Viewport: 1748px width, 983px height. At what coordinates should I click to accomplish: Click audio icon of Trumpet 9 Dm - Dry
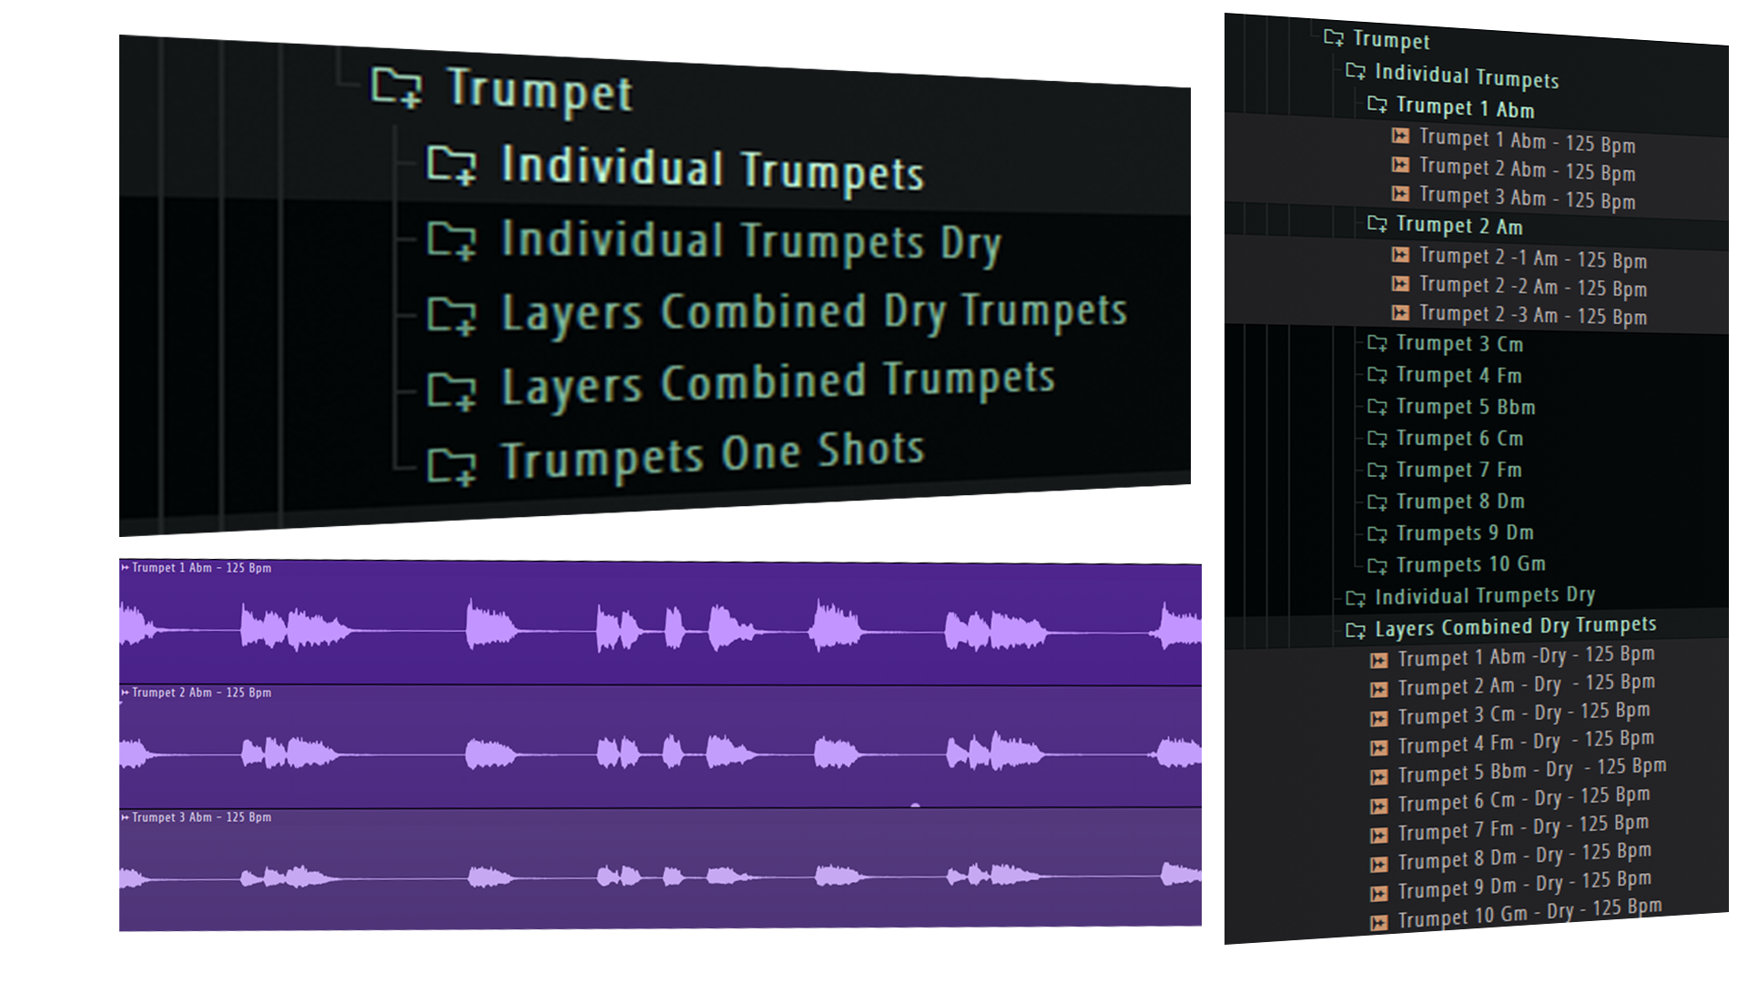(x=1379, y=893)
